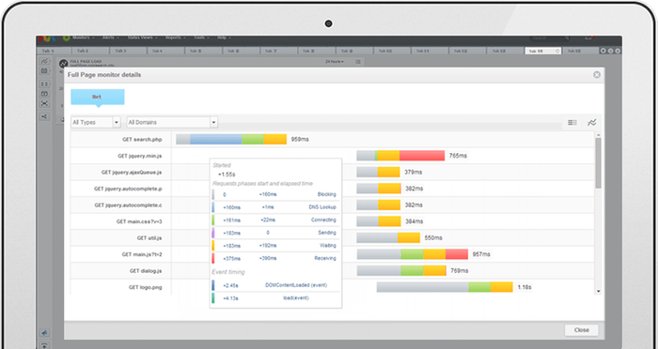Open the All Domains filter dropdown

(172, 122)
